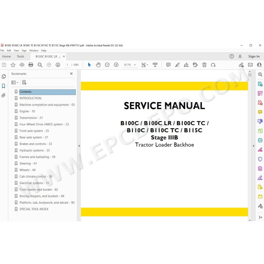Click the Save file icon
This screenshot has width=264, height=264.
[x=4, y=65]
